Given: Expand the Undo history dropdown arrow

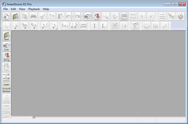Looking at the screenshot, I should [73, 16].
